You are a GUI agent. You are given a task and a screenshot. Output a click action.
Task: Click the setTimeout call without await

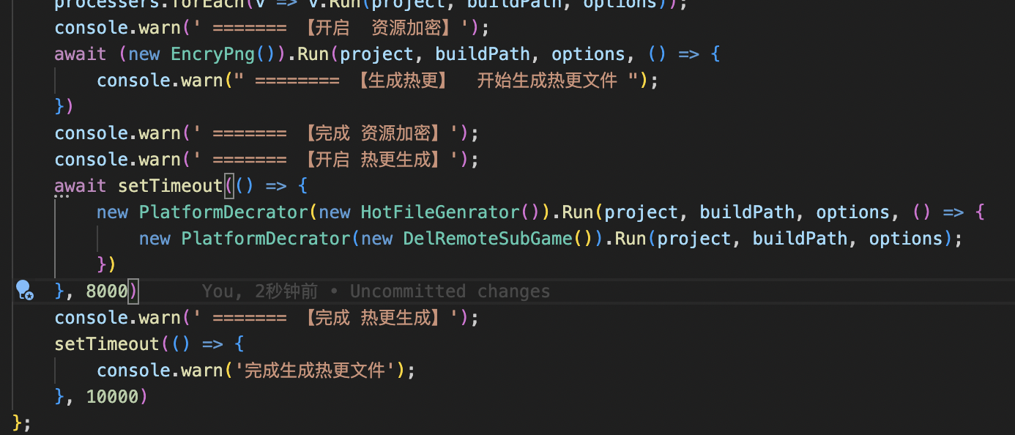coord(107,344)
